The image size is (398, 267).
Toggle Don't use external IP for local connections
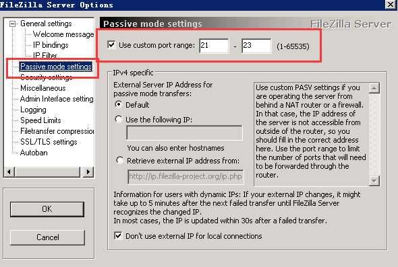pyautogui.click(x=118, y=236)
